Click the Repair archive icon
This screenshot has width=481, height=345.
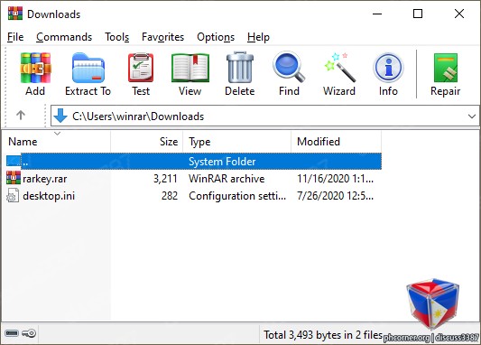point(446,68)
